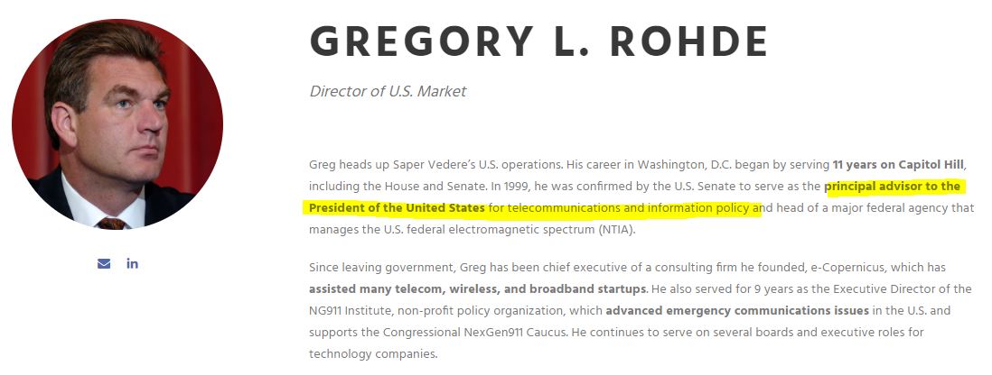
Task: Click the email envelope icon
Action: 104,263
